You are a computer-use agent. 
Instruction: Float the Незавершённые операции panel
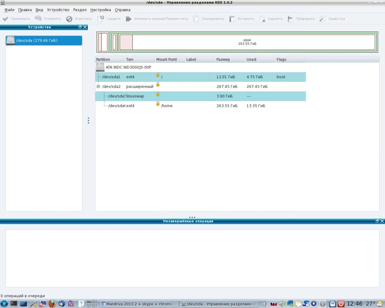click(x=377, y=221)
